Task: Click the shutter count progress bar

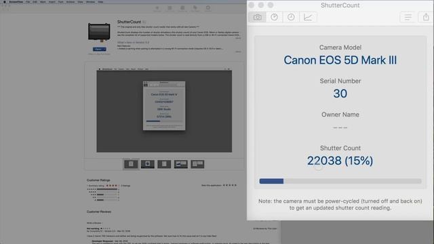Action: click(x=340, y=181)
